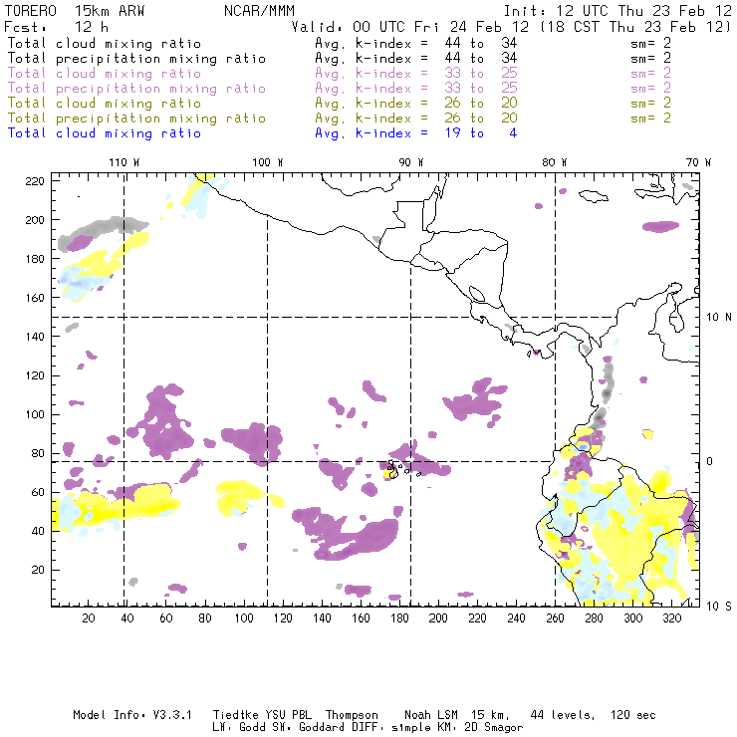This screenshot has height=737, width=737.
Task: Click the 'TORERO 15km ARW' title text
Action: click(x=75, y=11)
